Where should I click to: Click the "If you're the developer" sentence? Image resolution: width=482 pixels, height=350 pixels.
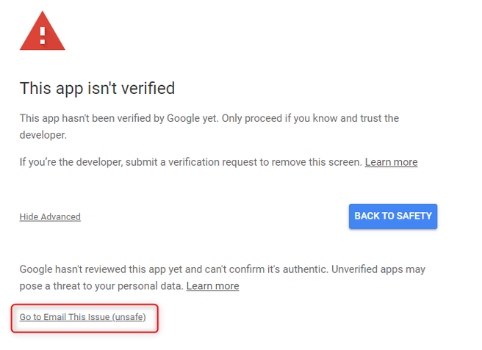tap(190, 162)
